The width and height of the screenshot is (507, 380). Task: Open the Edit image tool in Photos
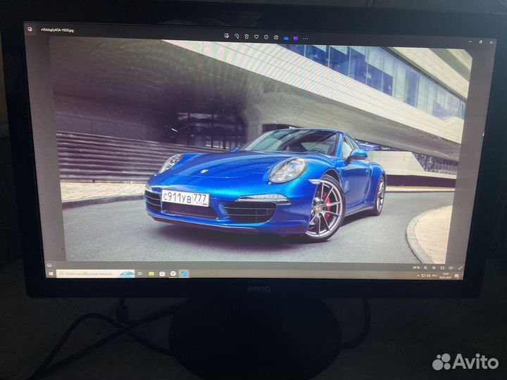coord(226,36)
